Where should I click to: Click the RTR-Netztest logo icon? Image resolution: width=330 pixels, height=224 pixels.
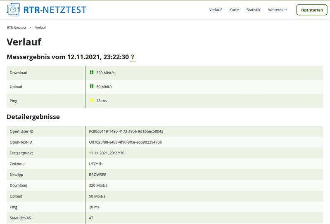14,9
